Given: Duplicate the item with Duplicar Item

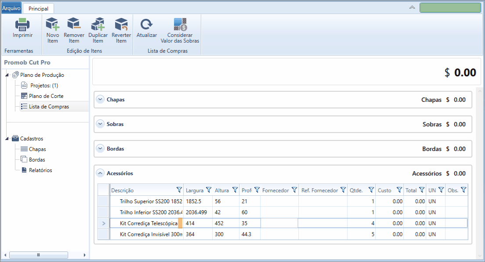Looking at the screenshot, I should pos(98,30).
